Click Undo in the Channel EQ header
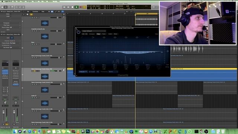This screenshot has width=238, height=134. tap(110, 34)
